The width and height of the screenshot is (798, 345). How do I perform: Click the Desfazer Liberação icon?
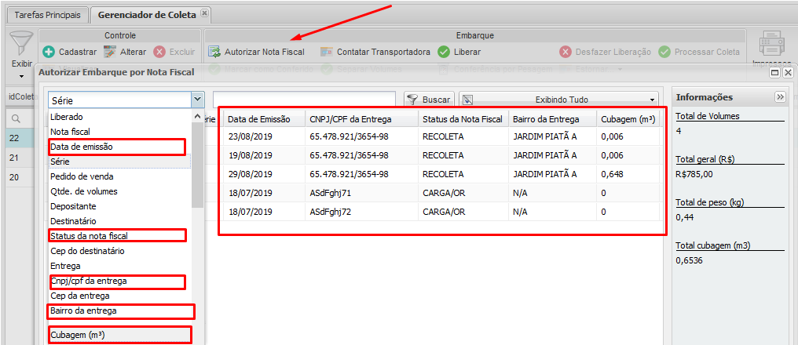point(566,52)
